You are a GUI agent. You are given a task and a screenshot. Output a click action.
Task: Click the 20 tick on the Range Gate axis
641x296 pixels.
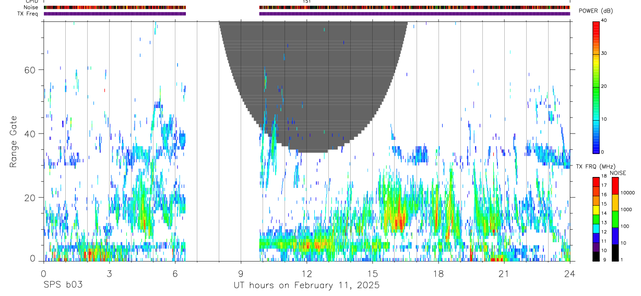[31, 197]
